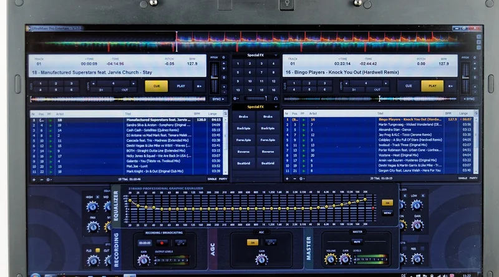Click the left deck CUE button

click(157, 86)
